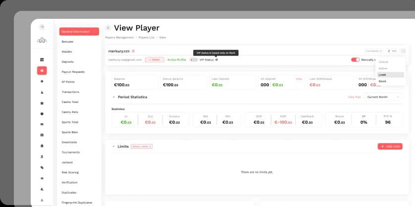Collapse the Limits section chevron

(113, 147)
